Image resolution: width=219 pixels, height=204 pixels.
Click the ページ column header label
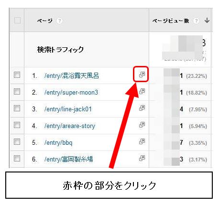[x=44, y=21]
